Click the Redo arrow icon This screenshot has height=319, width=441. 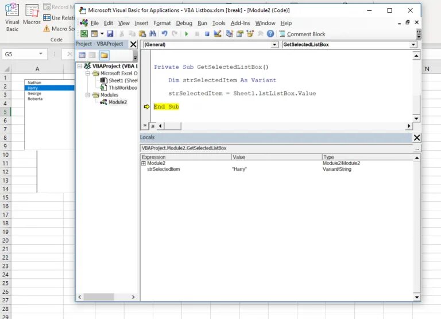[x=175, y=34]
